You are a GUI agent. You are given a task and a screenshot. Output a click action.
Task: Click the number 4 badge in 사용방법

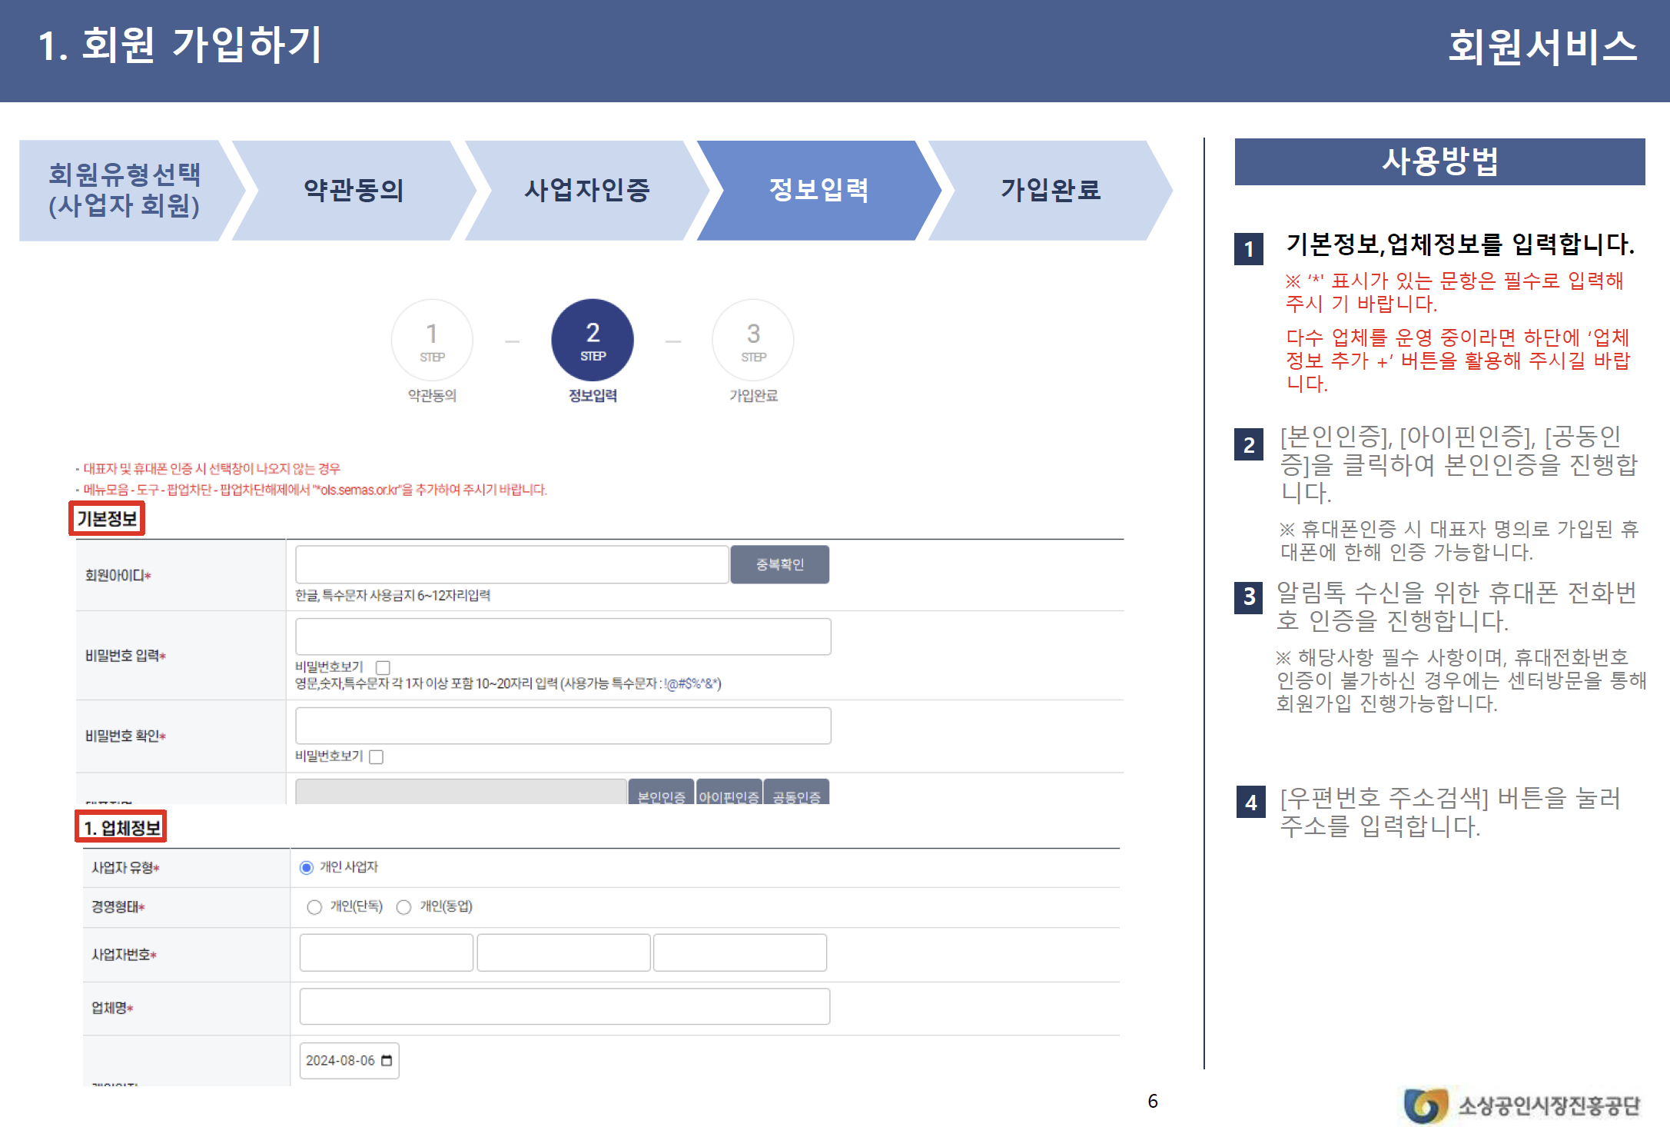tap(1250, 803)
